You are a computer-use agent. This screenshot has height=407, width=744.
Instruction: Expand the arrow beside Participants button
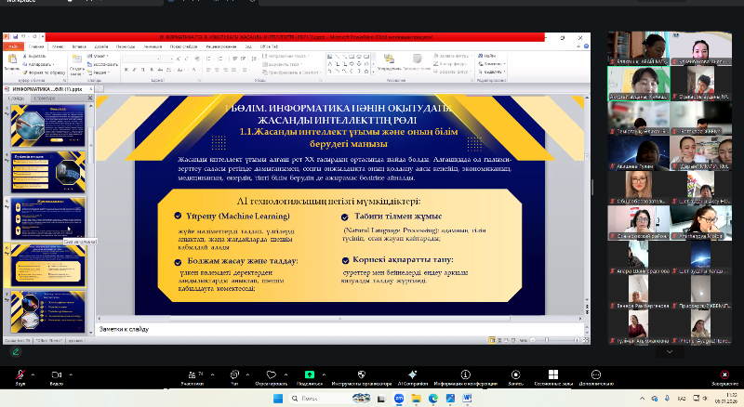[211, 372]
